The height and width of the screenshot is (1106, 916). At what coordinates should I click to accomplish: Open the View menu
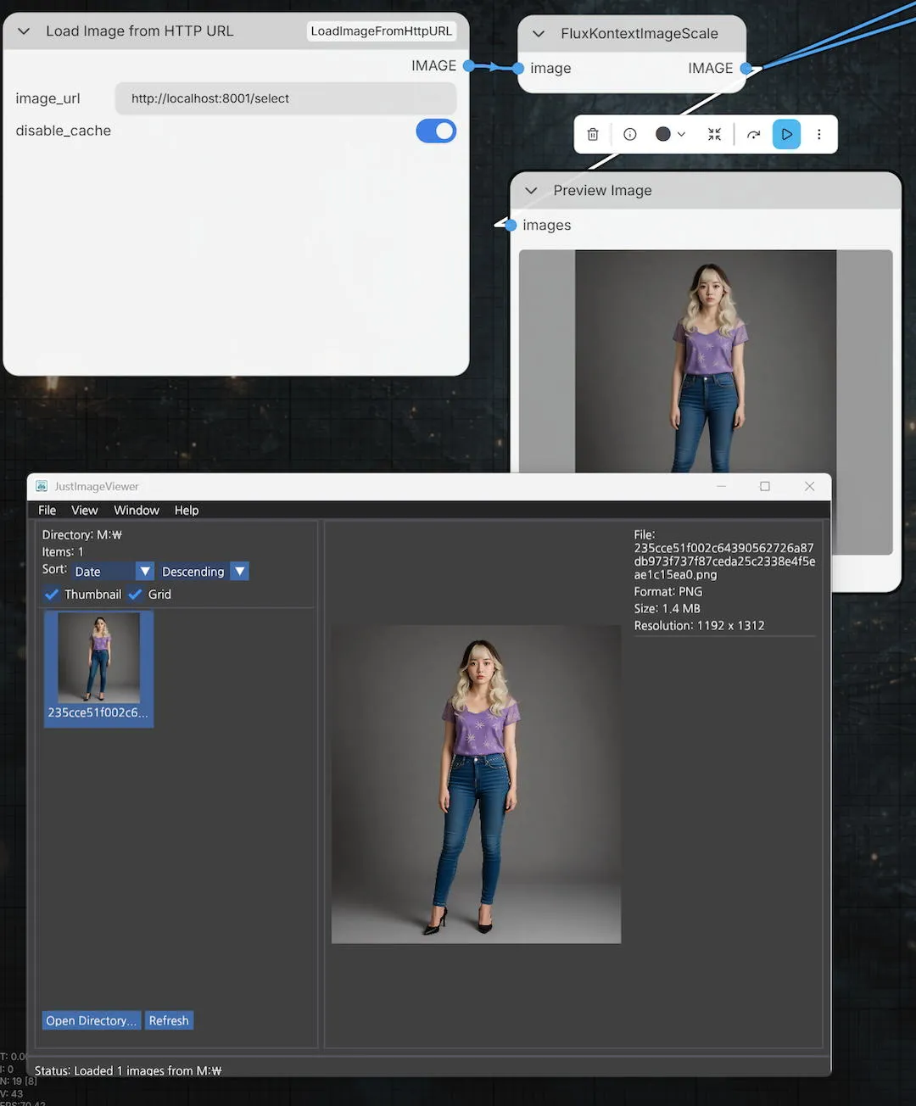85,510
